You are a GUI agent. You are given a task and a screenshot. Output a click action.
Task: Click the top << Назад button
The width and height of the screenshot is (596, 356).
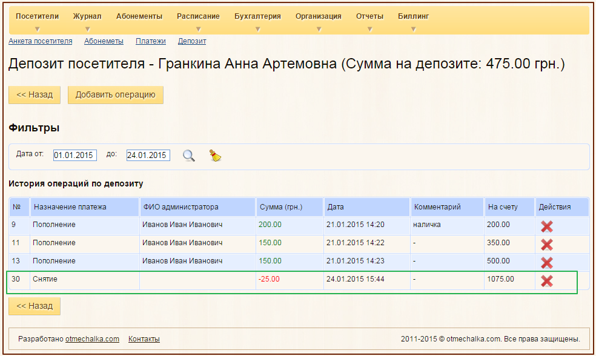[x=35, y=94]
